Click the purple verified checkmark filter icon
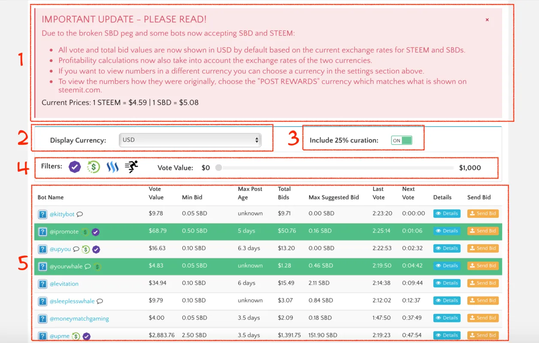Image resolution: width=539 pixels, height=343 pixels. click(x=75, y=167)
